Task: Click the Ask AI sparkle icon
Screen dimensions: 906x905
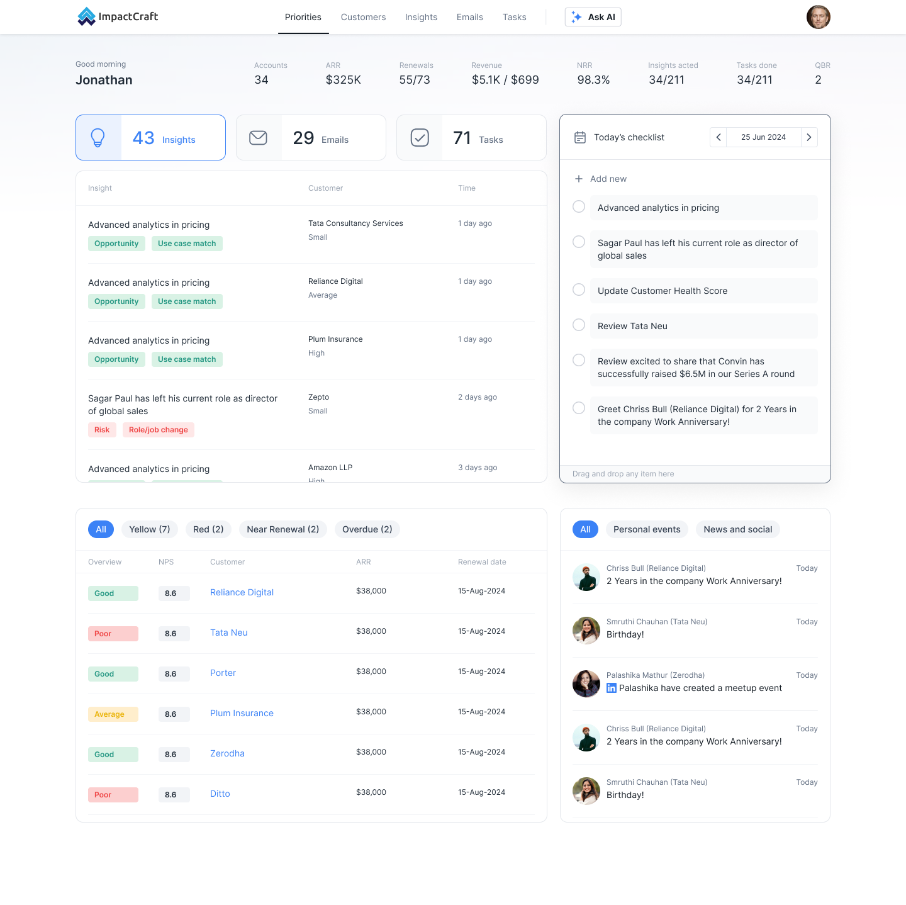Action: pos(576,17)
